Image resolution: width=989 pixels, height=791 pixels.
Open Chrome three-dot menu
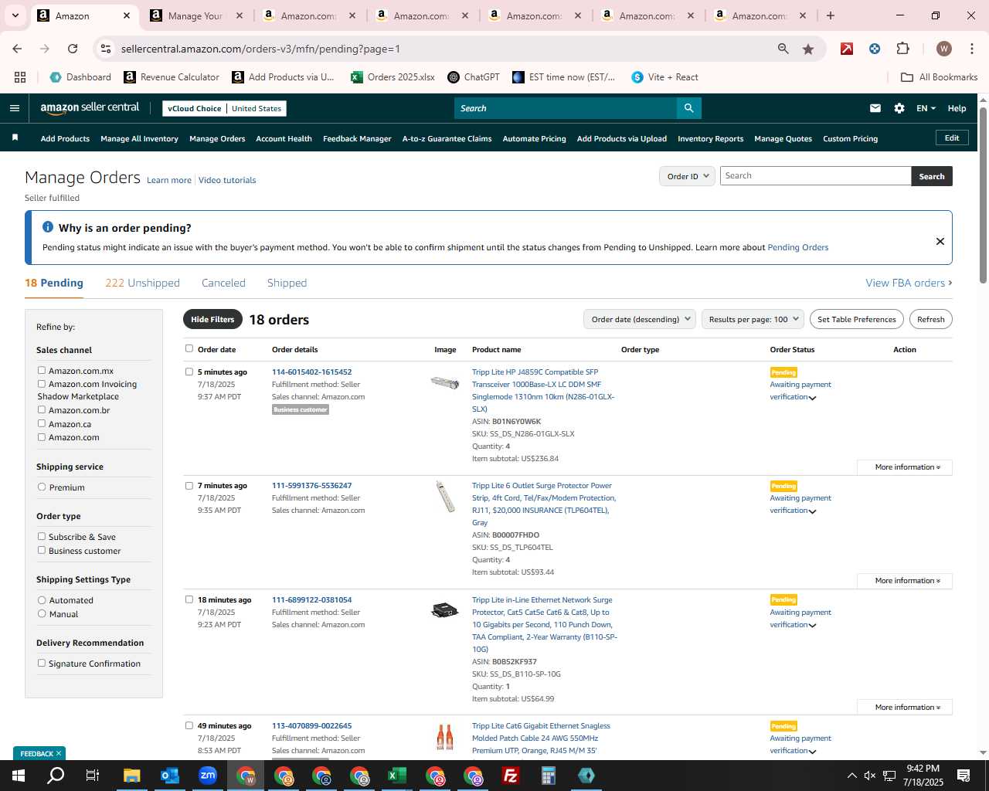971,49
